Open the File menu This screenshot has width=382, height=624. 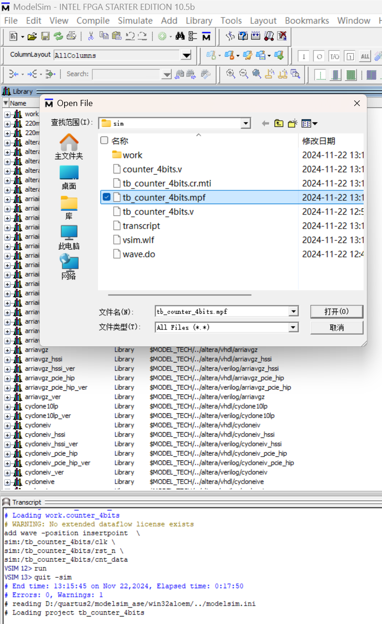(x=10, y=21)
